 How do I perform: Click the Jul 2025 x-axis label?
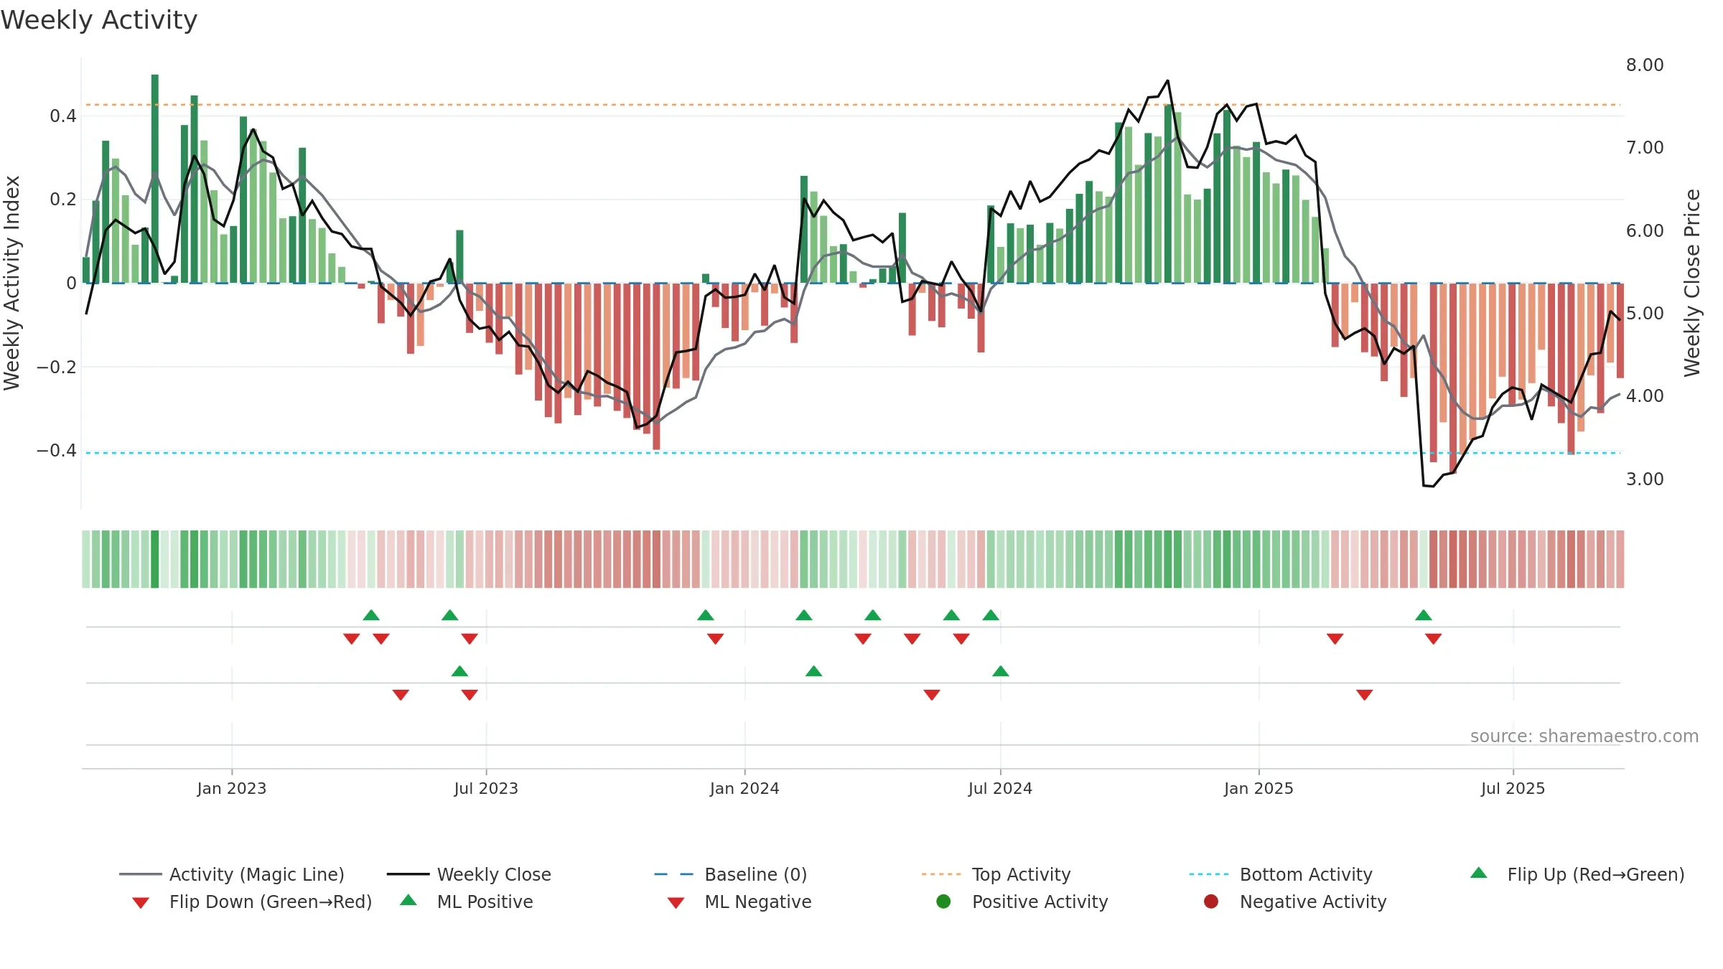[x=1513, y=788]
